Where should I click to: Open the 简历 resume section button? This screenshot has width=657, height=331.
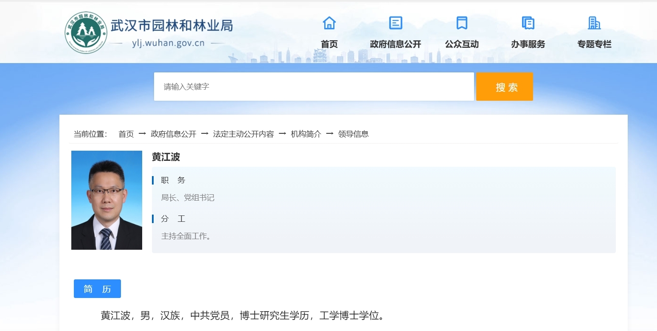point(97,288)
